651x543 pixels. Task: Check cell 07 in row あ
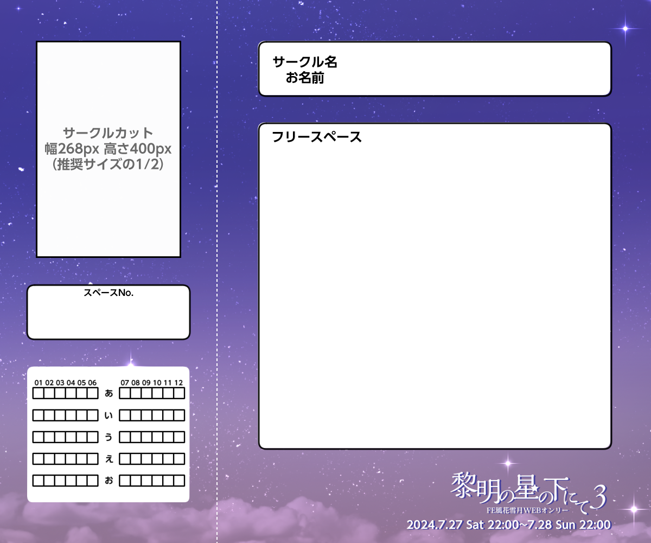pos(125,393)
